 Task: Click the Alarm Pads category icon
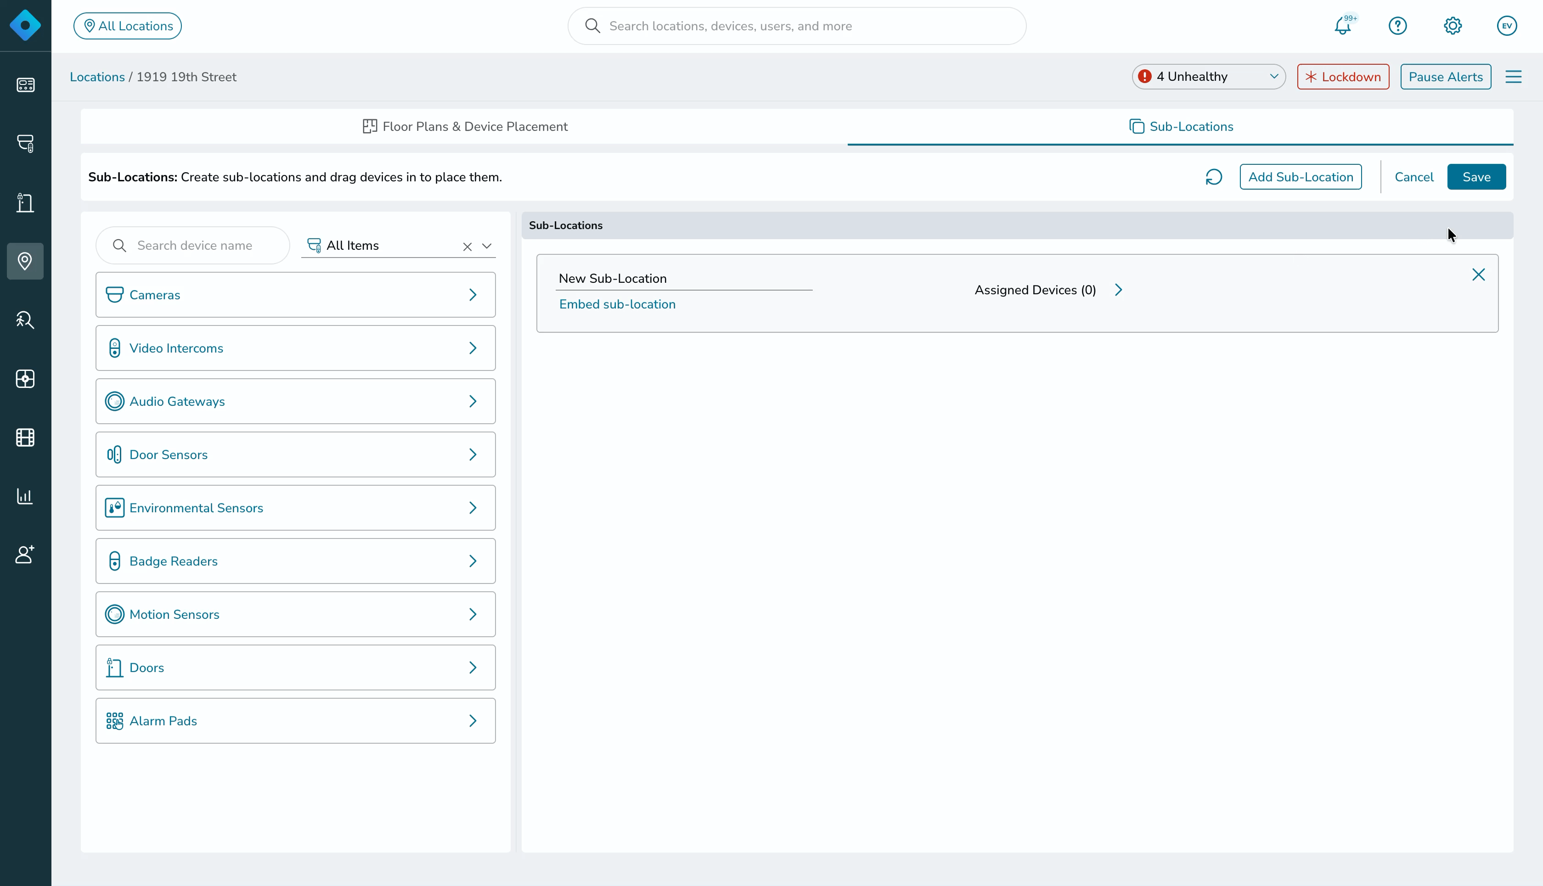[x=114, y=720]
